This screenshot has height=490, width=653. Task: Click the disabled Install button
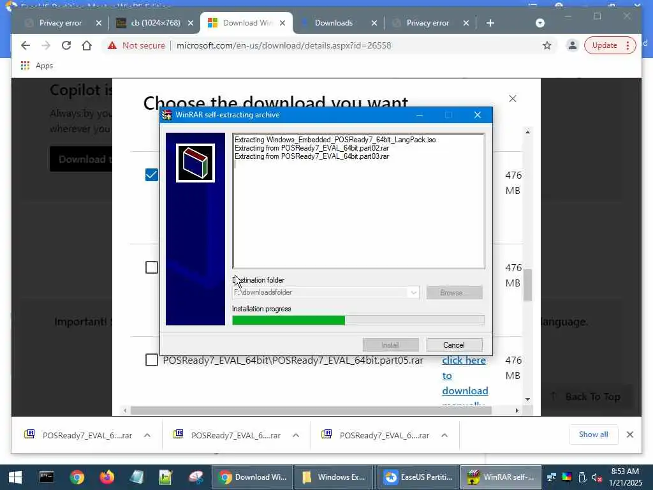390,345
